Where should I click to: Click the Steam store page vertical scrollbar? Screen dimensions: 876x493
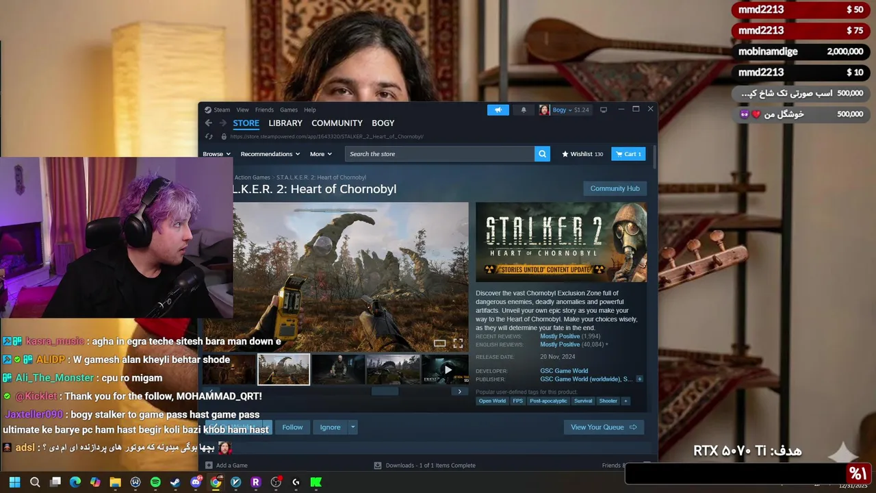(x=655, y=157)
